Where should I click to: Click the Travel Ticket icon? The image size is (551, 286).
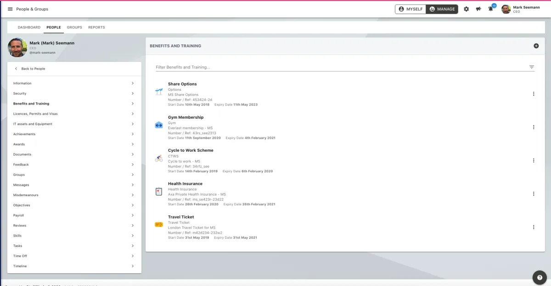159,225
